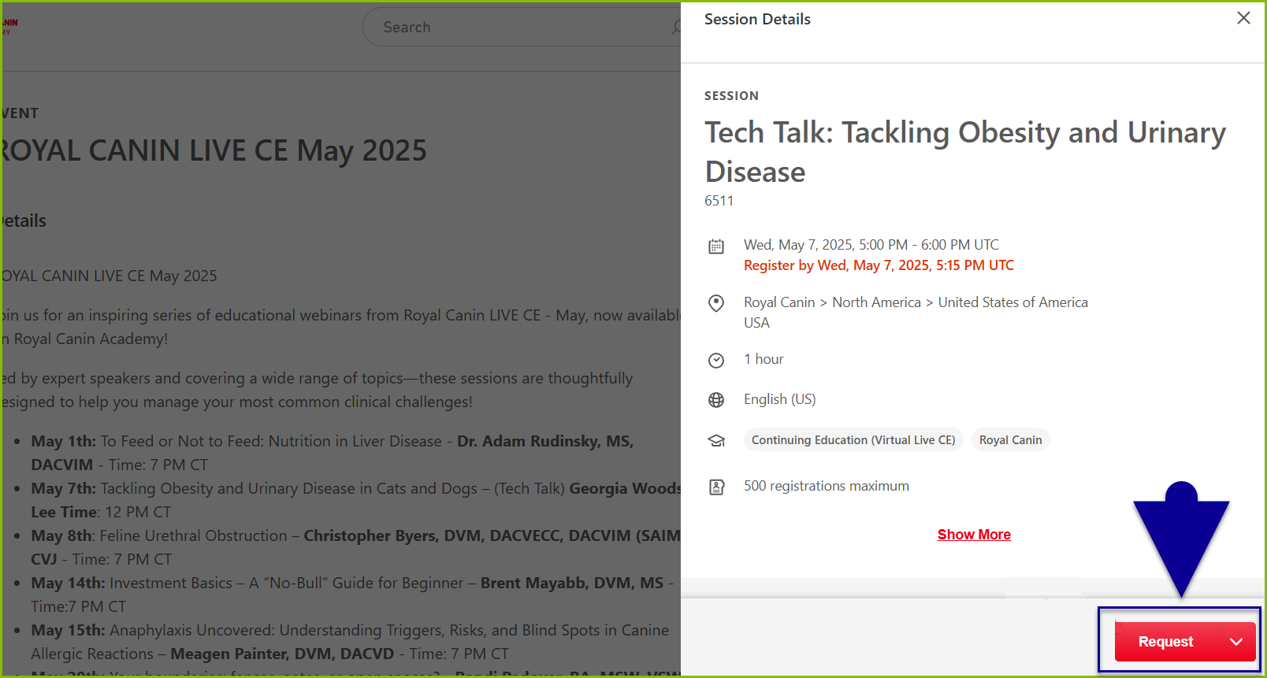Click the Session Details panel title
The height and width of the screenshot is (678, 1267).
click(x=757, y=19)
